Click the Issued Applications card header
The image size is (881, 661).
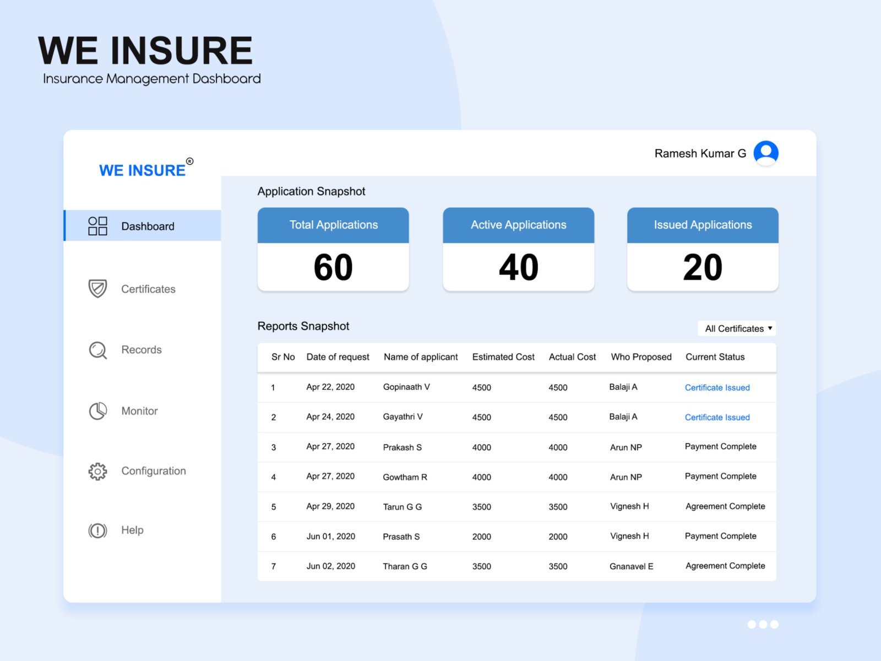coord(702,225)
